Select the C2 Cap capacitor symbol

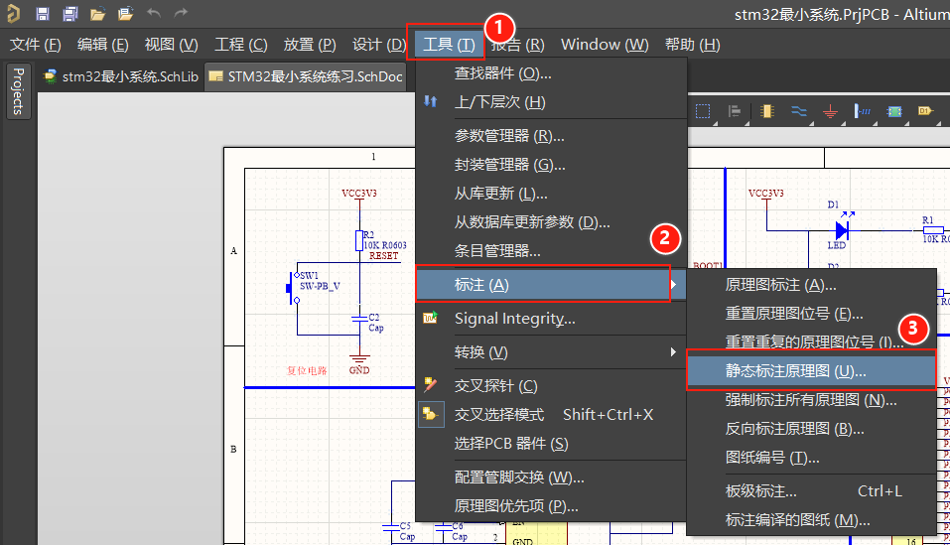pos(360,319)
